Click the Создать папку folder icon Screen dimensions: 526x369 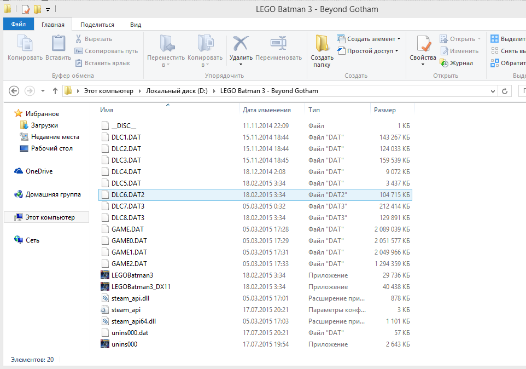click(x=322, y=44)
